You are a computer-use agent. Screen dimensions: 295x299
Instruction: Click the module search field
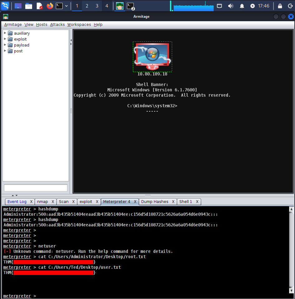pos(36,188)
